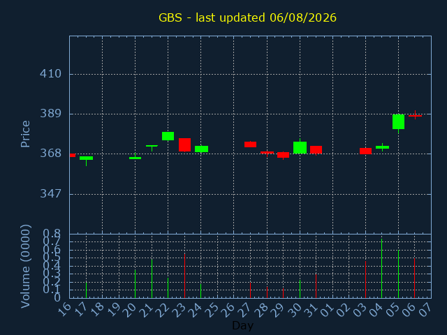Click the Day axis title
Viewport: 447px width, 335px height.
(242, 325)
